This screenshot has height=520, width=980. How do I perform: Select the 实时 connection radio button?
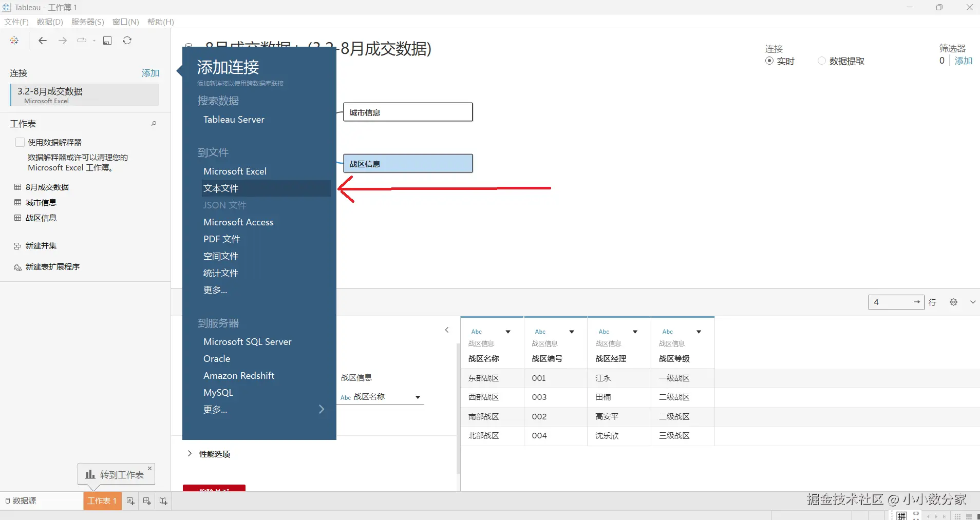[769, 61]
